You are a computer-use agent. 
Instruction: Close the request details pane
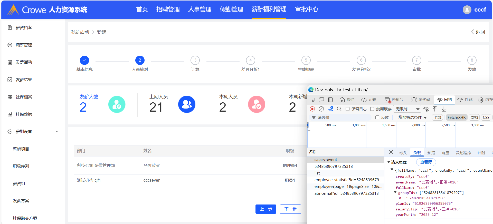click(391, 152)
